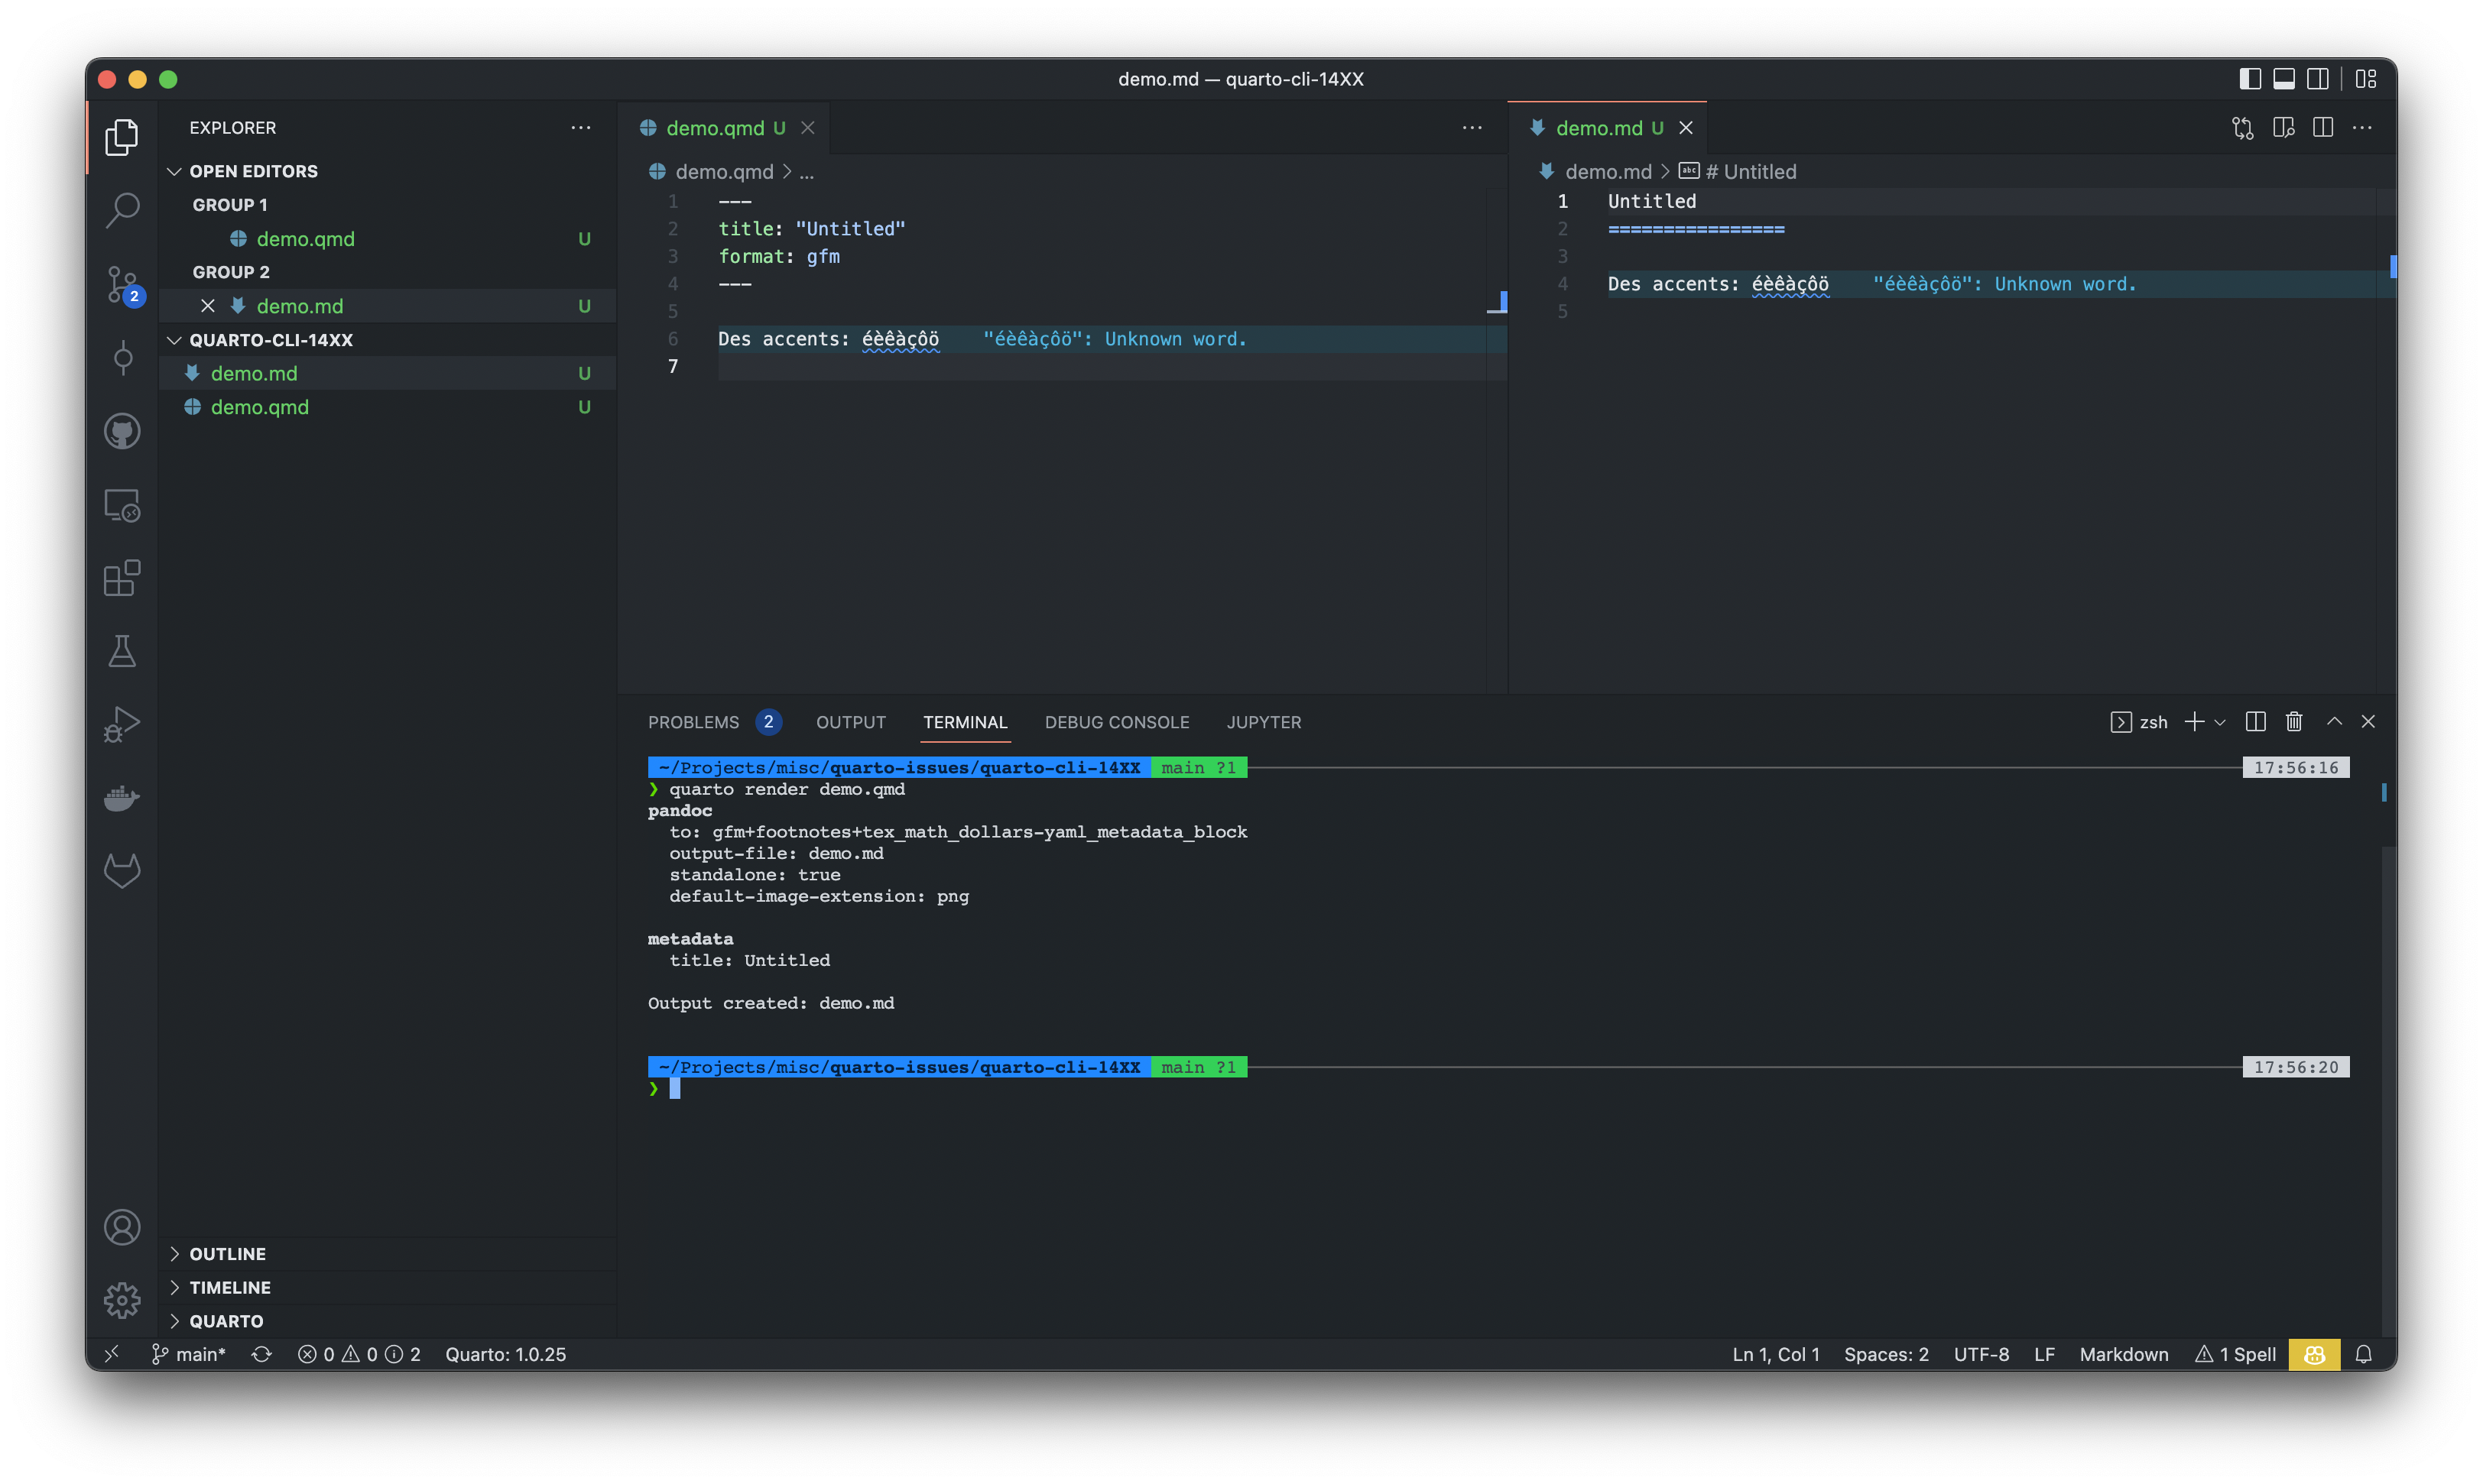Open the Testing flask view
The width and height of the screenshot is (2483, 1484).
pyautogui.click(x=121, y=651)
